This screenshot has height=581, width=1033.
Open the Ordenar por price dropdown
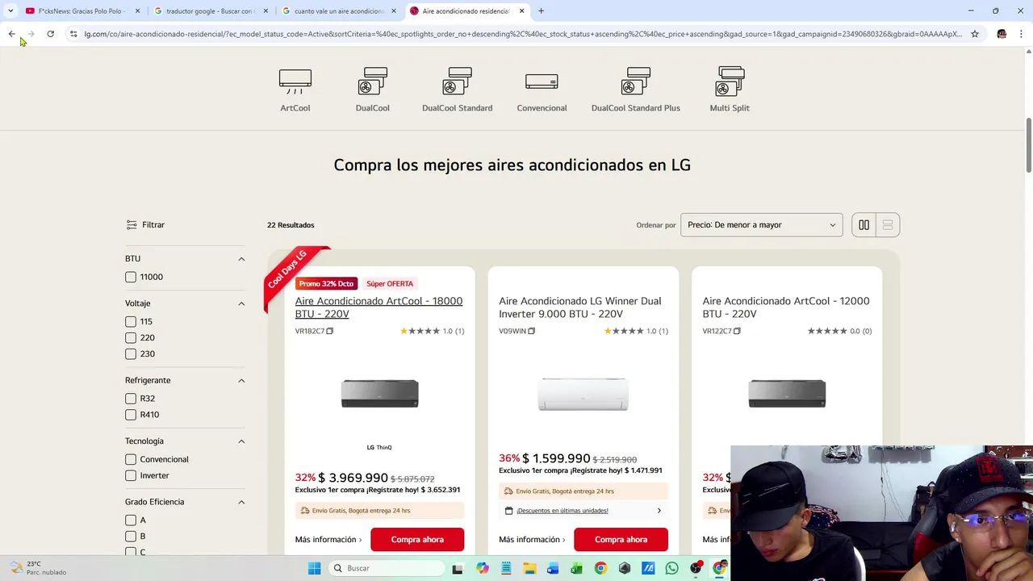coord(761,225)
